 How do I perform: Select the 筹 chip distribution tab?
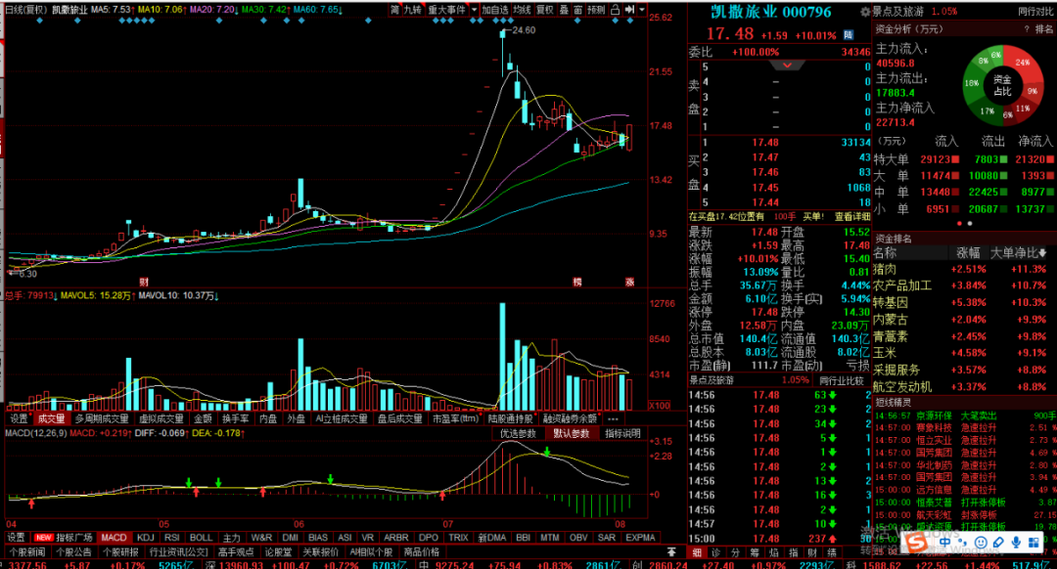coord(755,552)
